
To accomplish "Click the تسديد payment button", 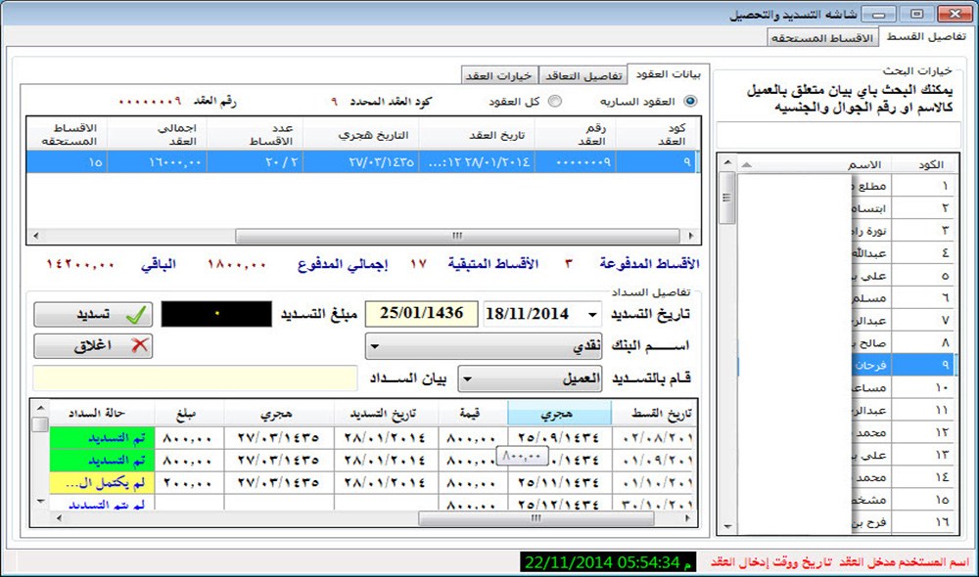I will (x=93, y=315).
